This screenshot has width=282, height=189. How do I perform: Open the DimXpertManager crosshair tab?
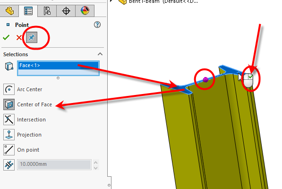[x=66, y=11]
